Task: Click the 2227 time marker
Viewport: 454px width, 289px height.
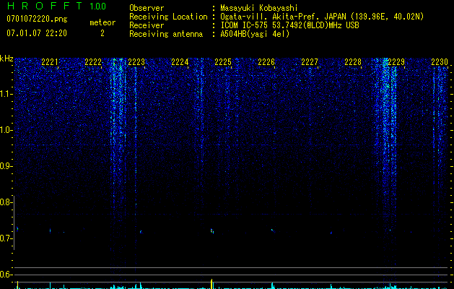Action: coord(310,61)
